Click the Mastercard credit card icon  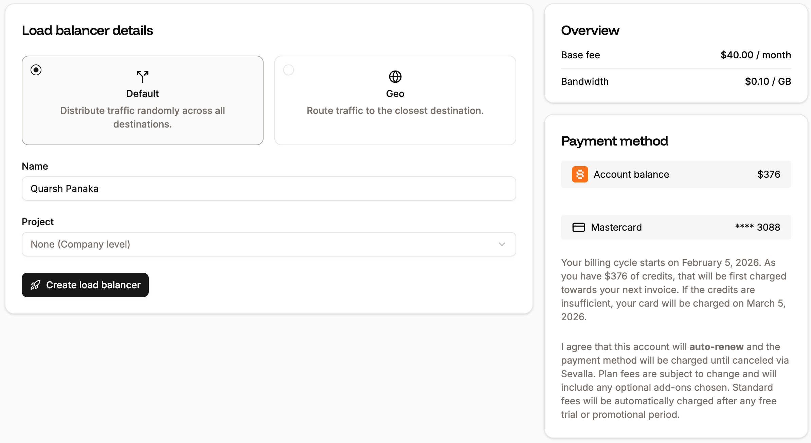pyautogui.click(x=578, y=227)
